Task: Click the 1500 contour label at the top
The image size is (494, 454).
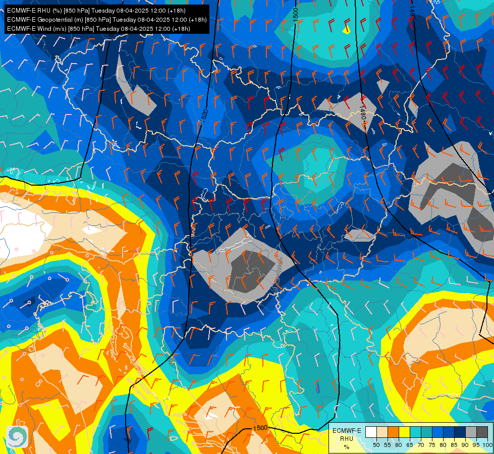Action: pos(295,15)
